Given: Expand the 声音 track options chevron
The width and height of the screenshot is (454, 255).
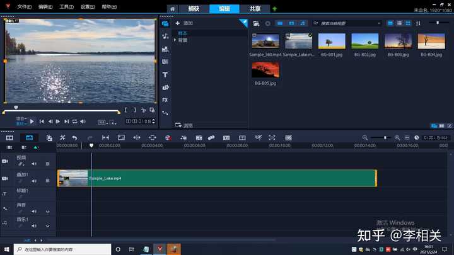Looking at the screenshot, I should [x=47, y=211].
